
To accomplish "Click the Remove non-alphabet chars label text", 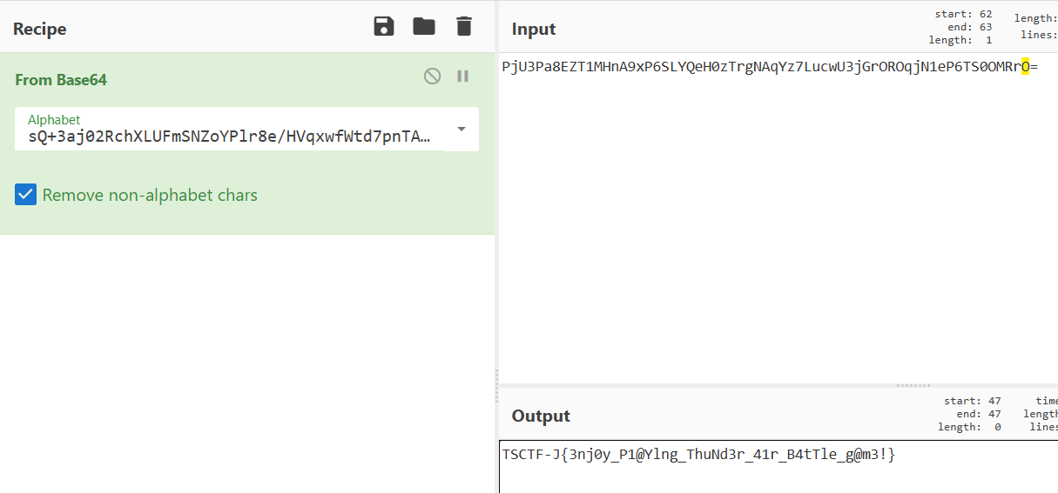I will [150, 195].
